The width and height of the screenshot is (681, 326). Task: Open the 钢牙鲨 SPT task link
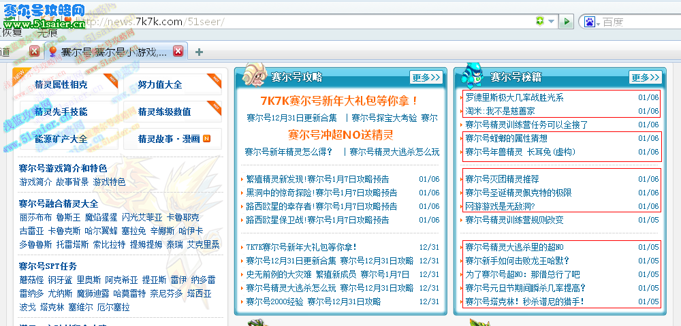(x=60, y=280)
